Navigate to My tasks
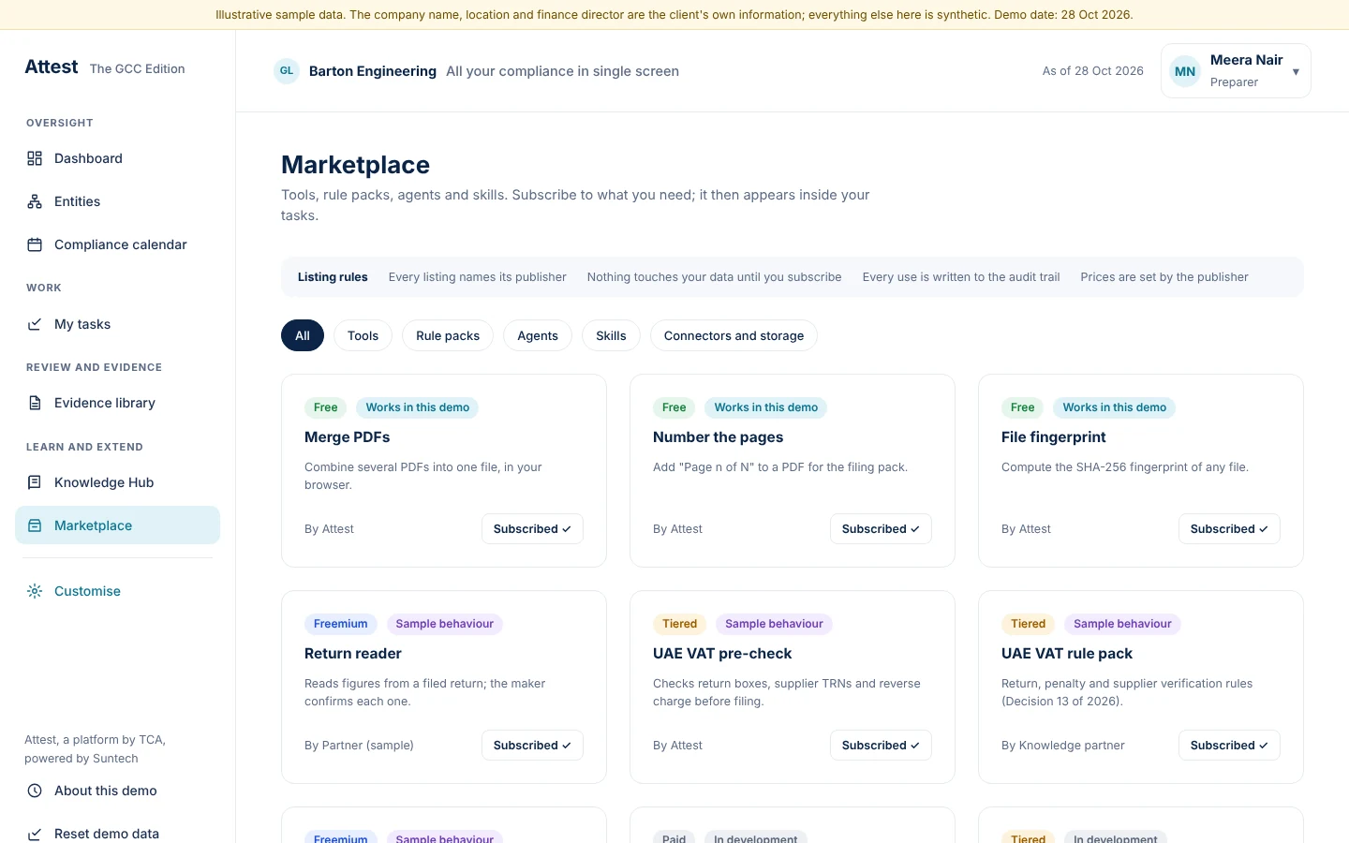1349x843 pixels. [118, 324]
